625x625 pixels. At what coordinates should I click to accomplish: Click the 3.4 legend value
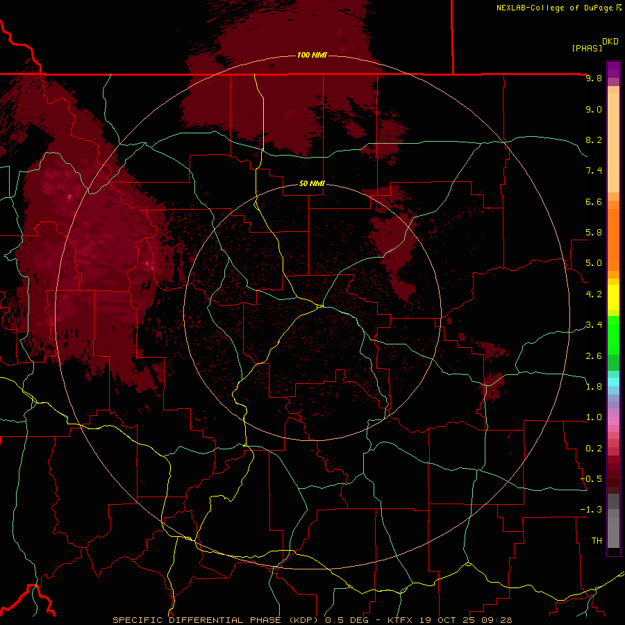pos(594,324)
